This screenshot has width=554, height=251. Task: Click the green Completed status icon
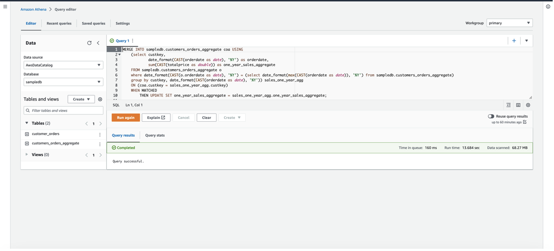pos(114,148)
